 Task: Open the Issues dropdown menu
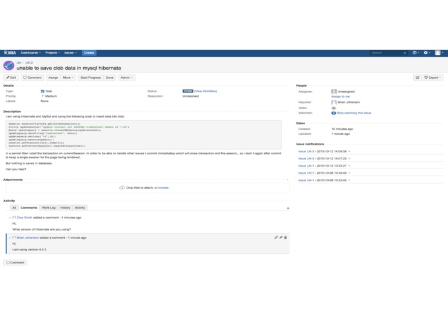click(x=70, y=53)
